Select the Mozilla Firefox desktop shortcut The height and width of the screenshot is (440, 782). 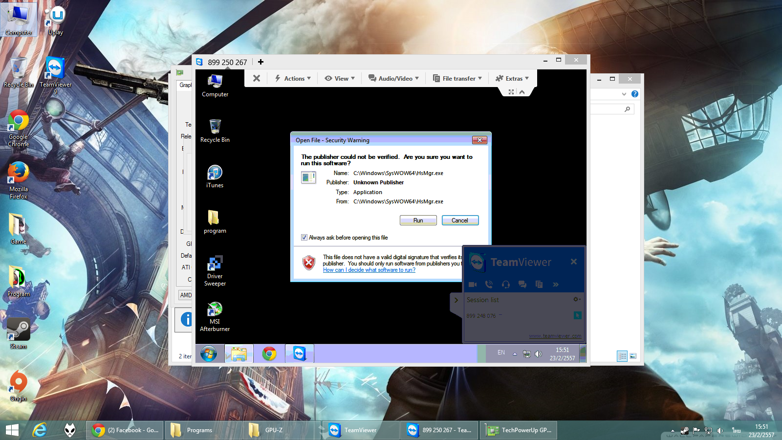point(19,180)
